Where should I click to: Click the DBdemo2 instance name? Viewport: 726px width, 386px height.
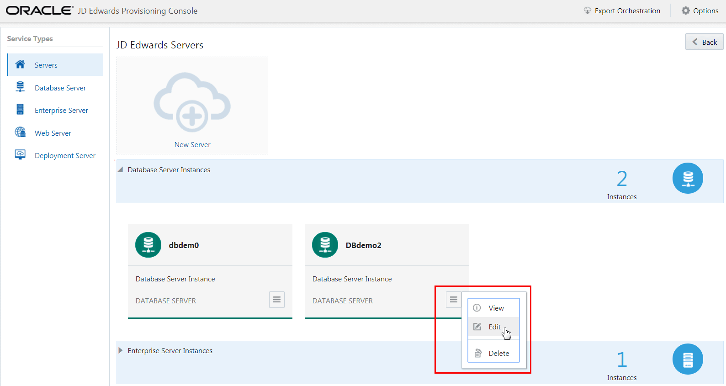pyautogui.click(x=364, y=245)
